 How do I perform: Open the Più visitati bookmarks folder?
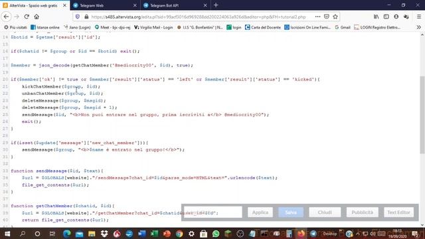pyautogui.click(x=16, y=27)
